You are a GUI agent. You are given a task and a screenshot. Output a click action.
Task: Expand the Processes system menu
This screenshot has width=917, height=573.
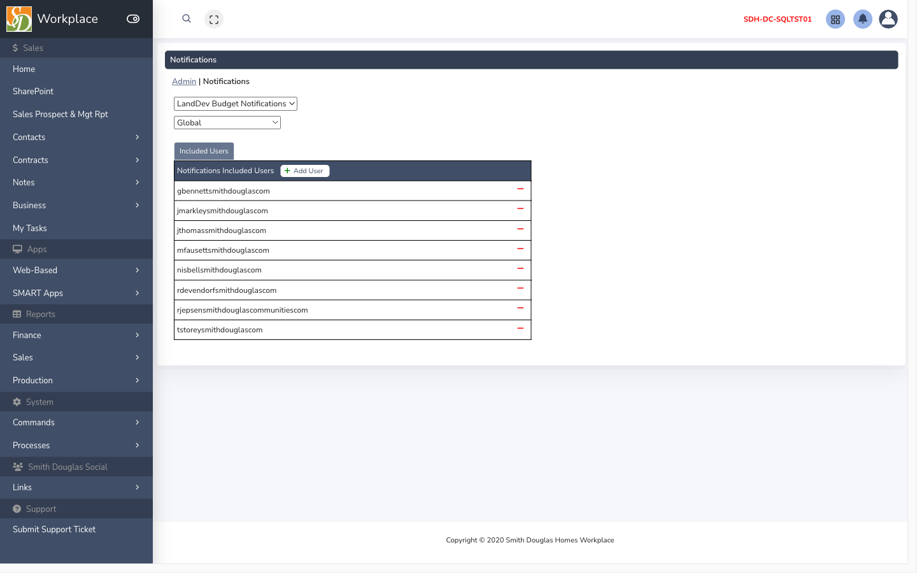tap(76, 446)
